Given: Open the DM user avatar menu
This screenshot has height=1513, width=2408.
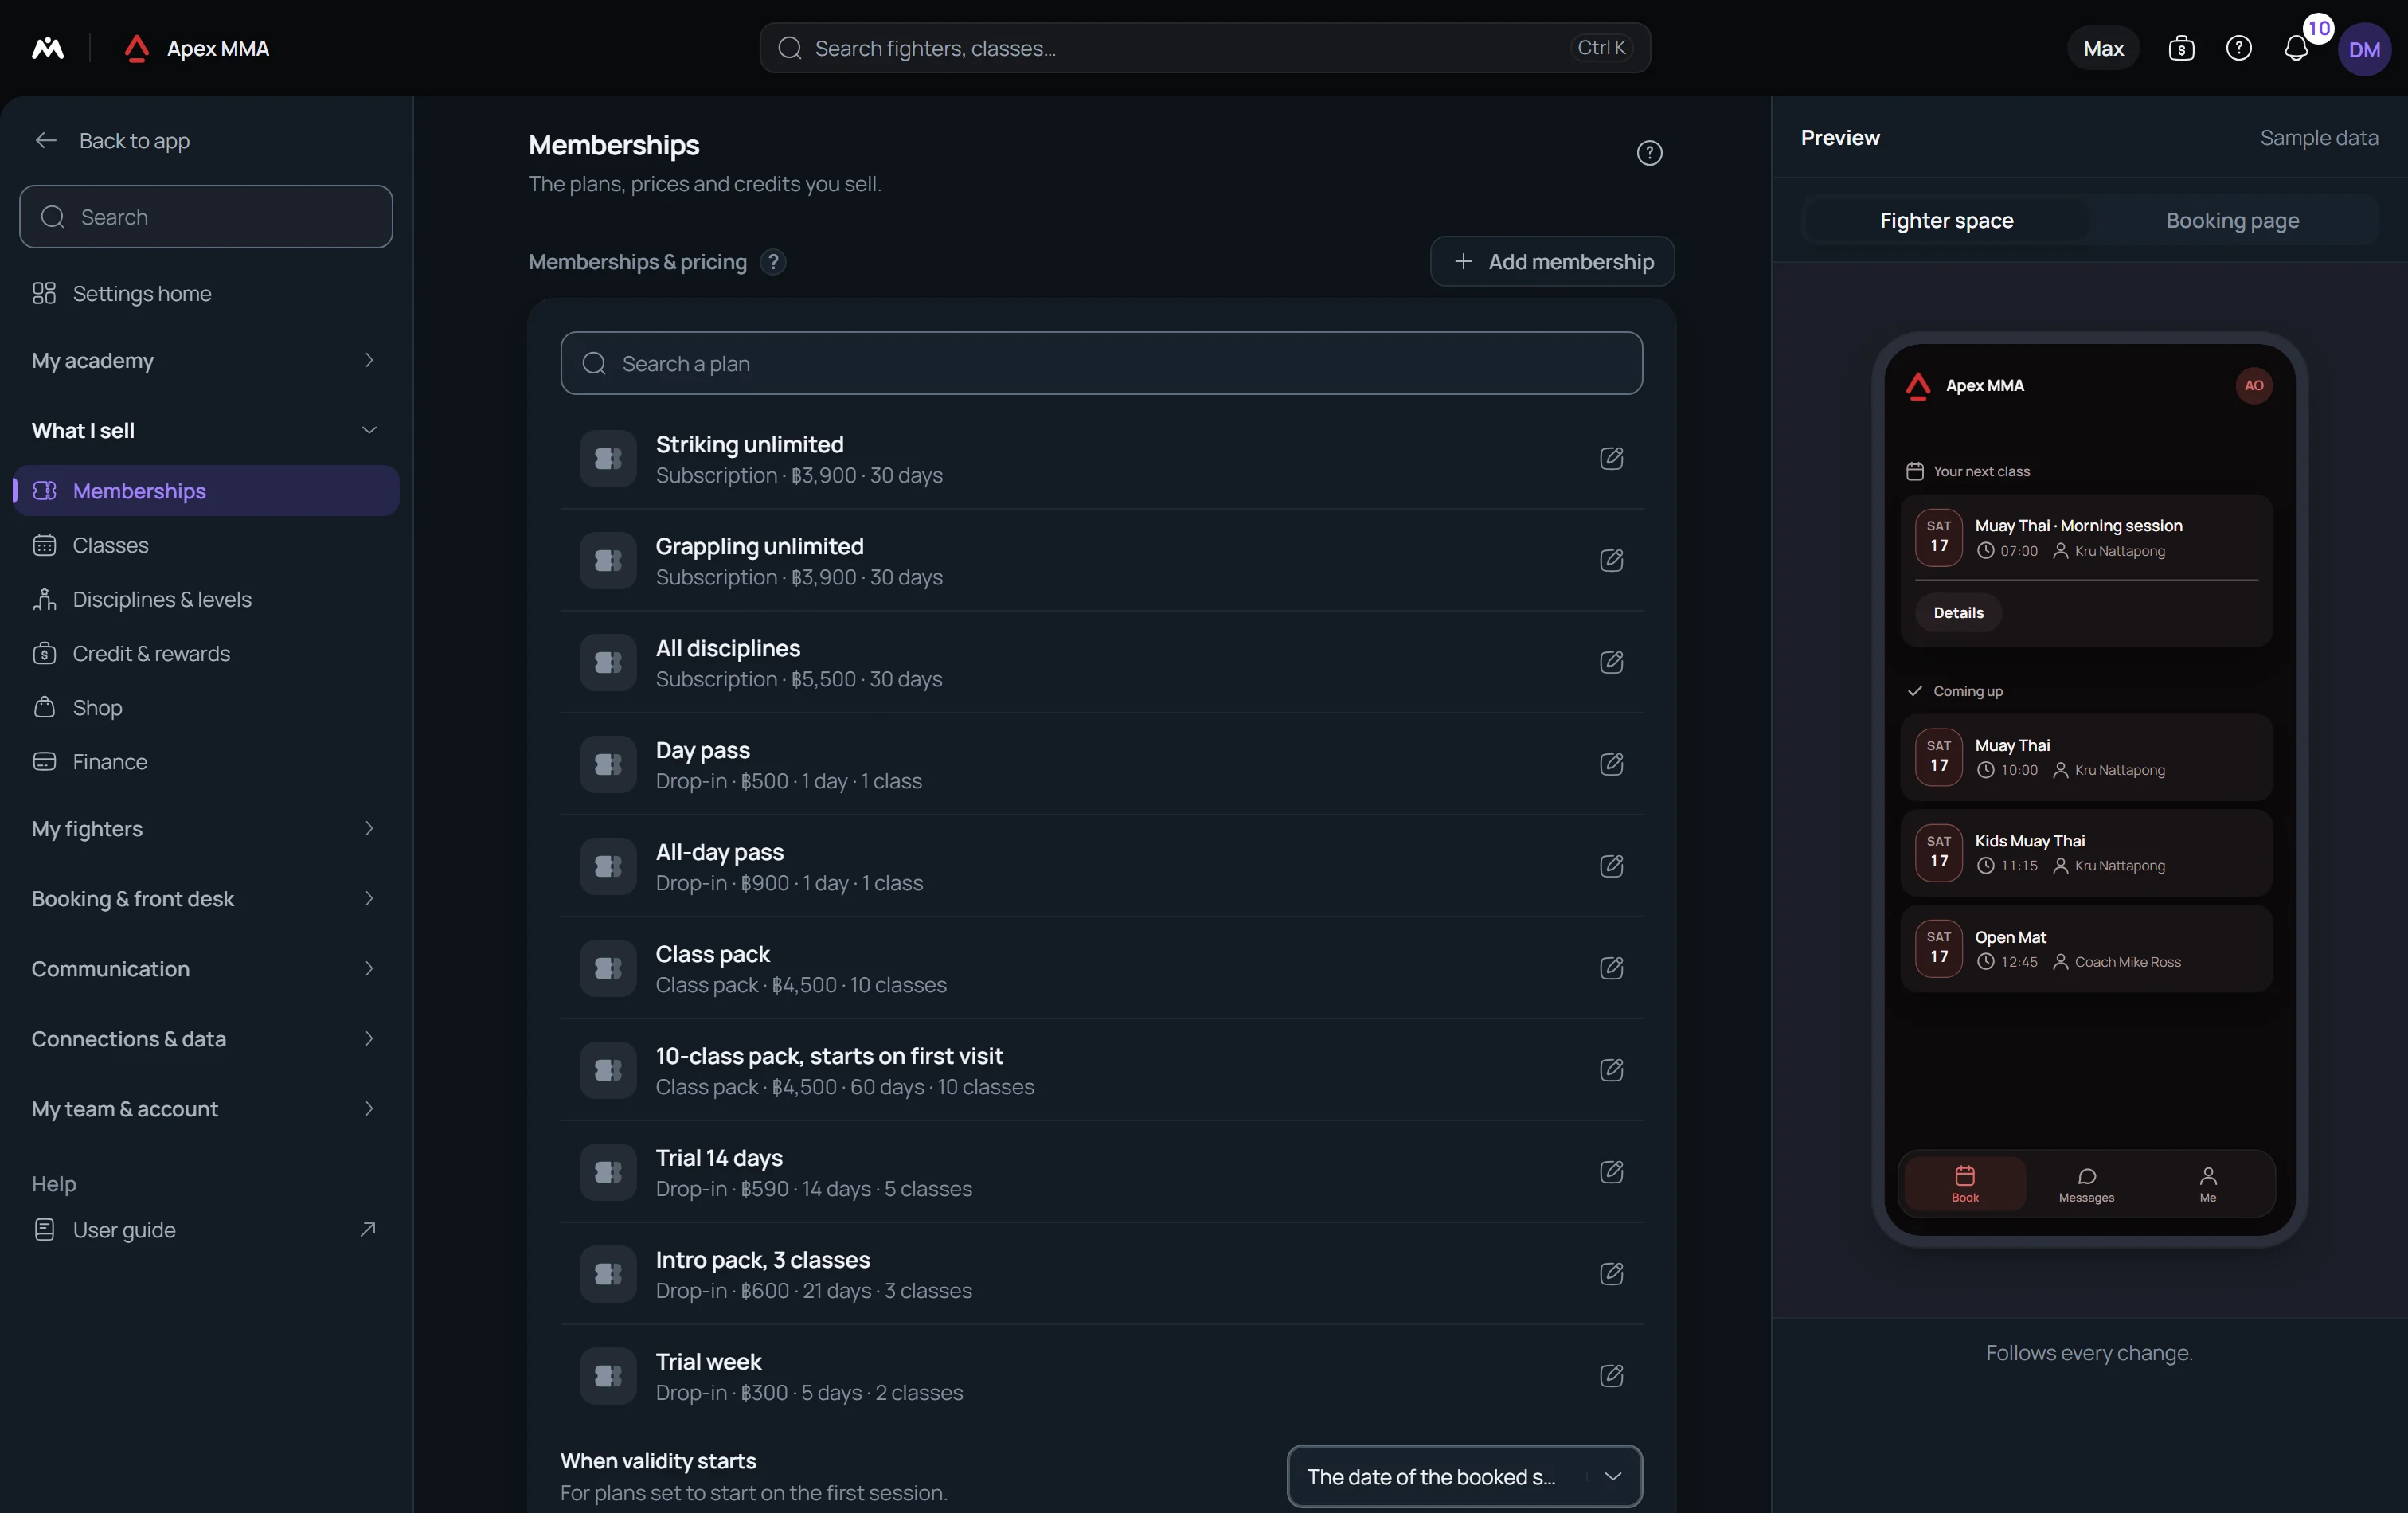Looking at the screenshot, I should click(2364, 49).
